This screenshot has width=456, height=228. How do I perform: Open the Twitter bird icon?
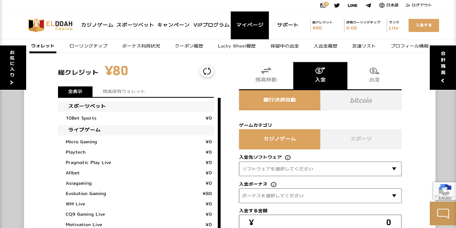pos(337,5)
